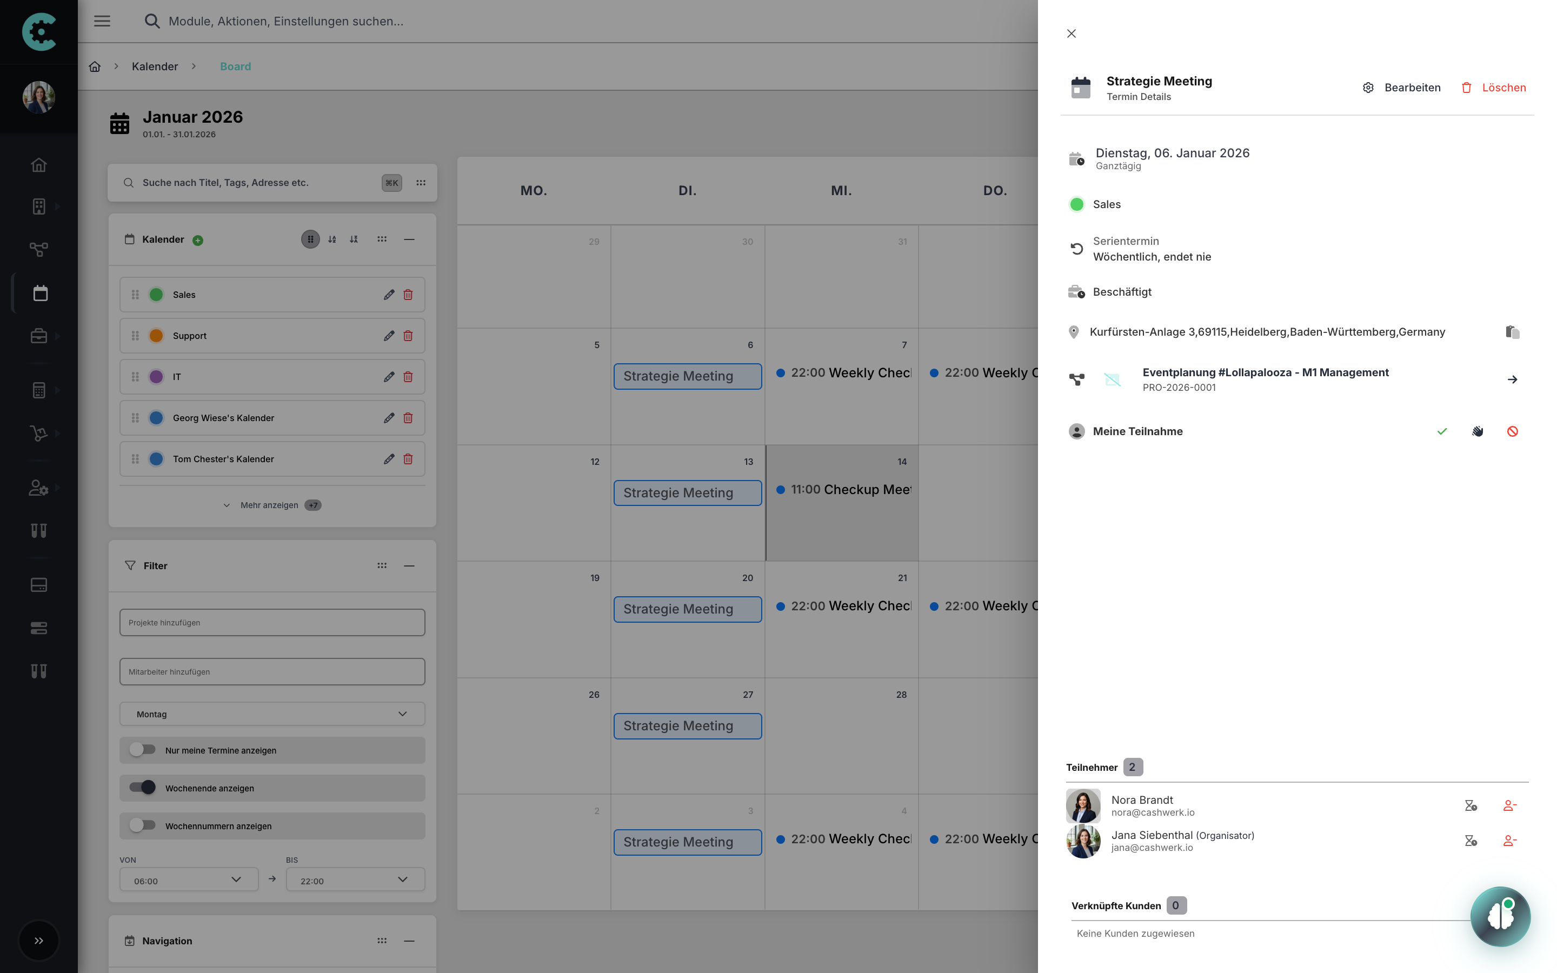Add a new calendar with the green plus
Viewport: 1557px width, 973px height.
(198, 240)
